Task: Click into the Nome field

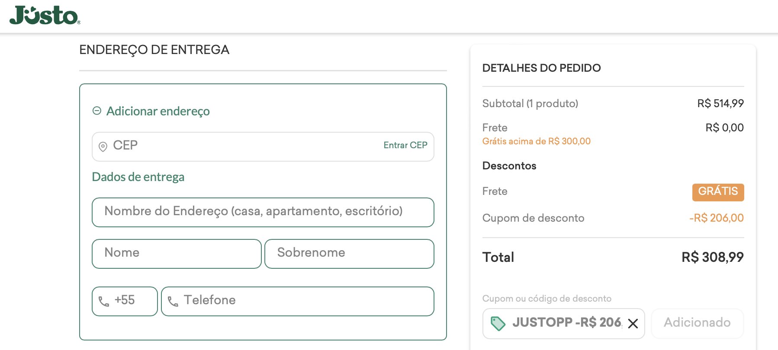Action: click(177, 254)
